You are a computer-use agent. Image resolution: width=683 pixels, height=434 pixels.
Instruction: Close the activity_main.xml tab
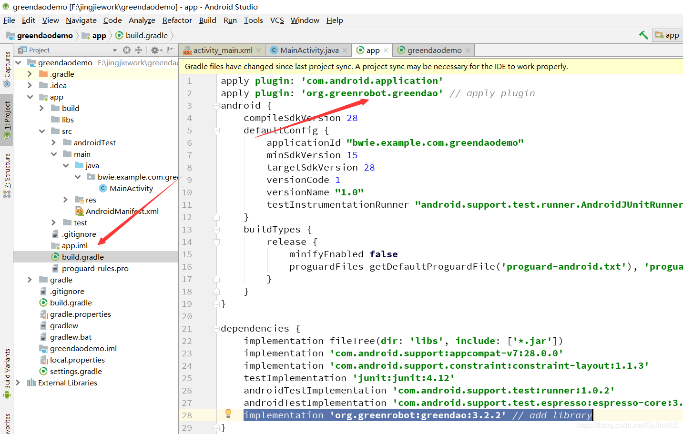(x=259, y=50)
